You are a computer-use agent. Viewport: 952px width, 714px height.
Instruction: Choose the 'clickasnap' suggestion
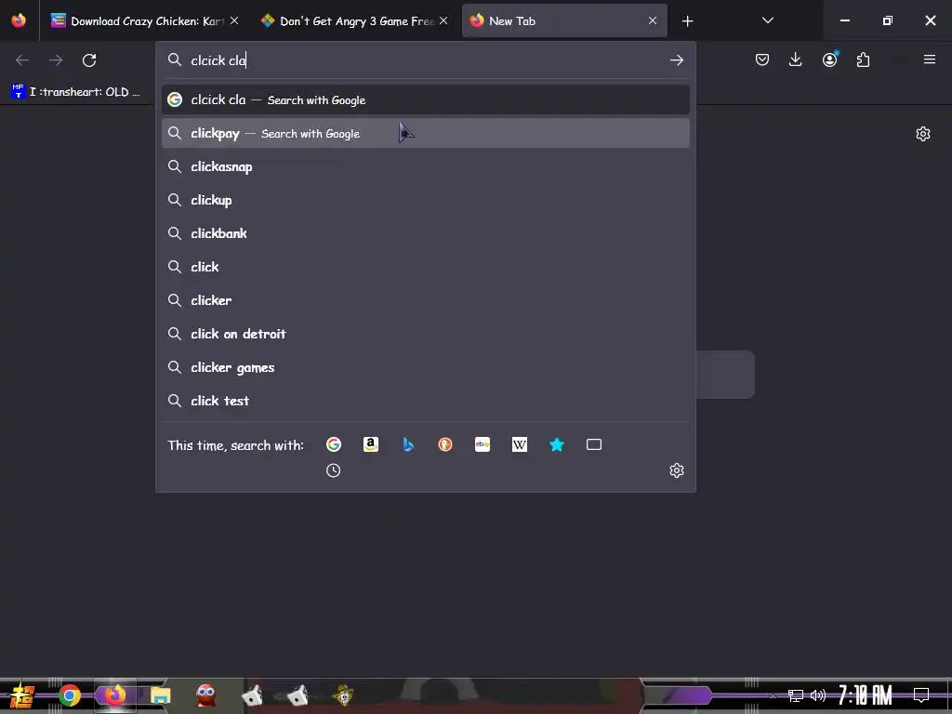click(425, 166)
